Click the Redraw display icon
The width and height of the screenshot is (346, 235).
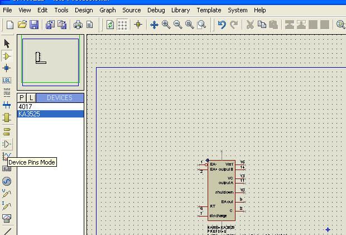(110, 25)
